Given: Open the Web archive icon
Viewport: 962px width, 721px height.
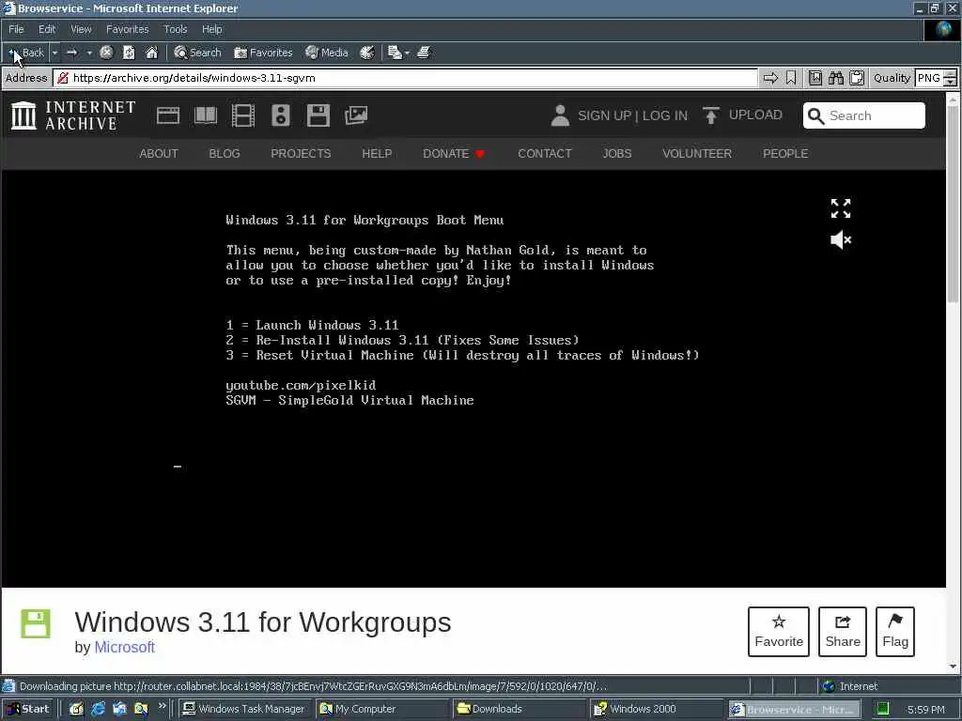Looking at the screenshot, I should coord(167,115).
